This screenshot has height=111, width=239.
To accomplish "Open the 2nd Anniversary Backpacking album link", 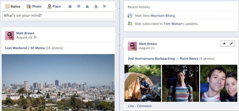I will pos(151,59).
